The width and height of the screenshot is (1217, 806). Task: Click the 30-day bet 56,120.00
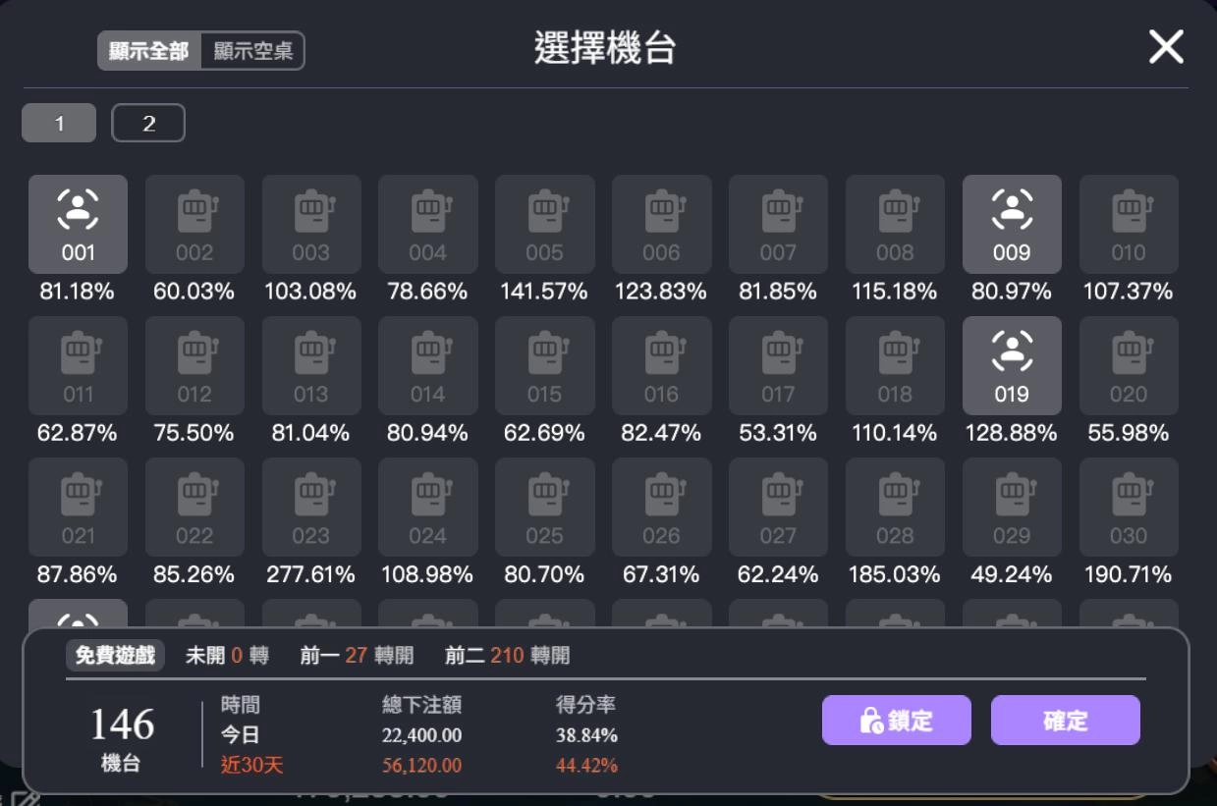coord(421,766)
